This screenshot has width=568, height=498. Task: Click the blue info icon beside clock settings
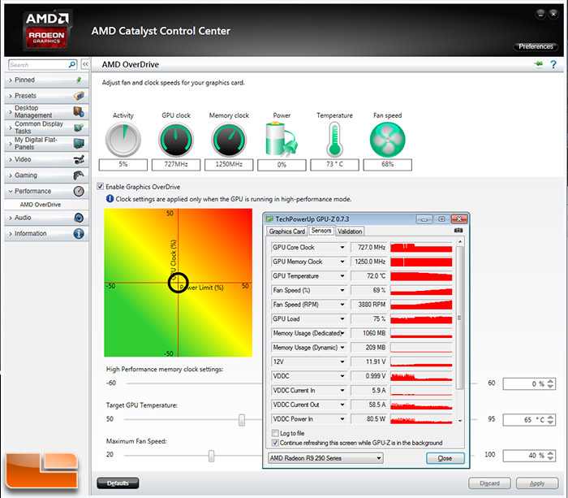click(x=110, y=199)
